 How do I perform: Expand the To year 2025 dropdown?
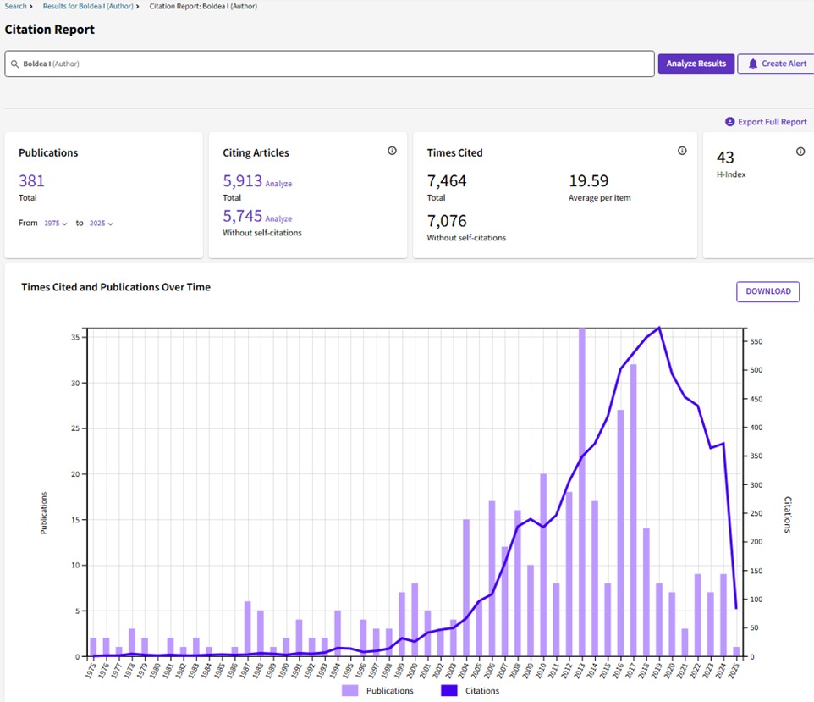tap(101, 224)
